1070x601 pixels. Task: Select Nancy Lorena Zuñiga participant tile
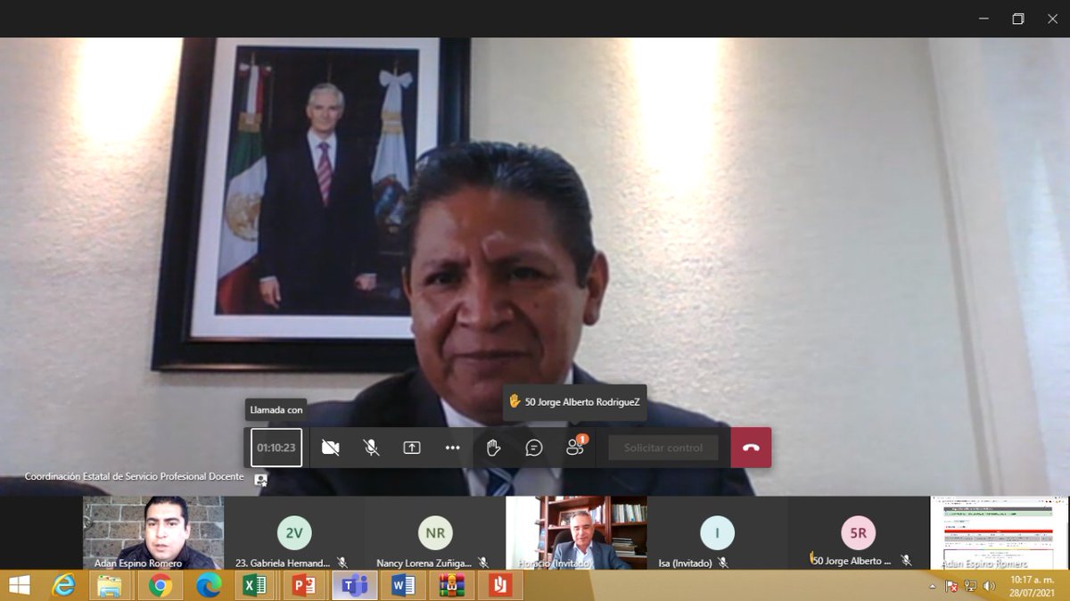[x=435, y=533]
